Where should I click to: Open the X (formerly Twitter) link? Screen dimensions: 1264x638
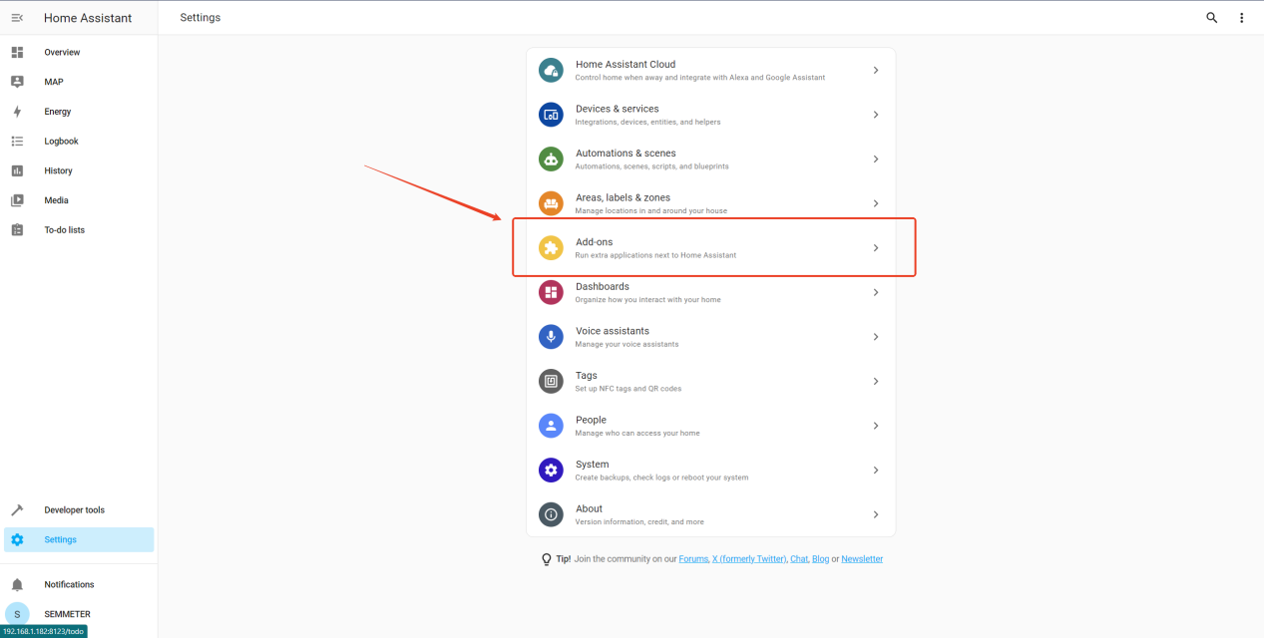coord(749,559)
